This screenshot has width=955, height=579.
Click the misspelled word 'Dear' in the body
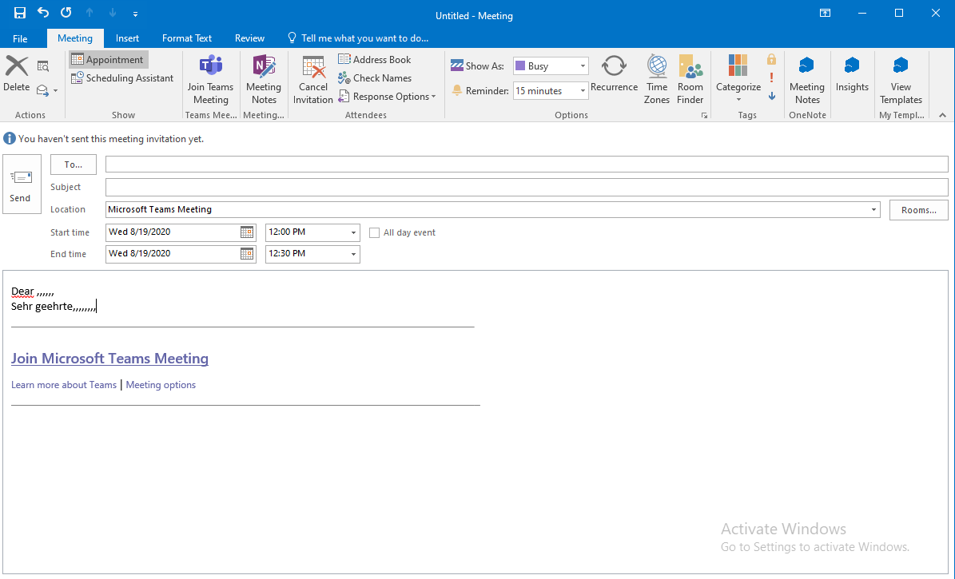(x=22, y=291)
